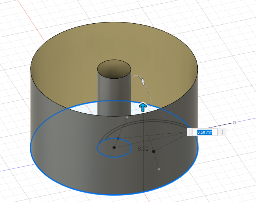The width and height of the screenshot is (256, 202).
Task: Click the 8.50 dimension label on model
Action: coord(143,149)
